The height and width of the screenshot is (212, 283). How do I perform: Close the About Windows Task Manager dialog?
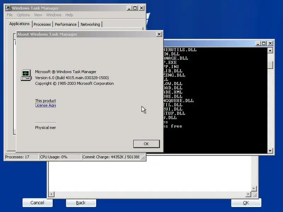click(x=159, y=34)
